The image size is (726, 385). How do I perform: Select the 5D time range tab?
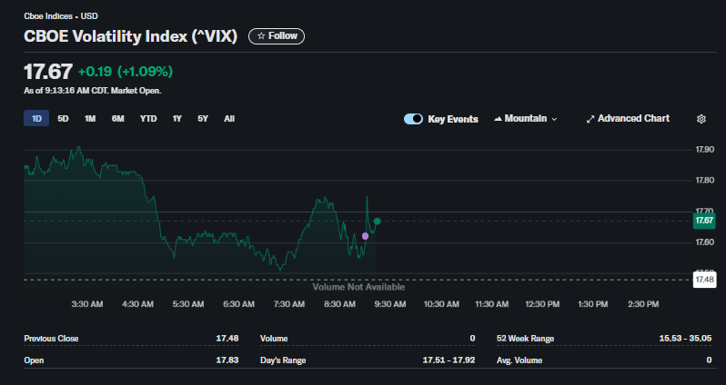[x=63, y=119]
